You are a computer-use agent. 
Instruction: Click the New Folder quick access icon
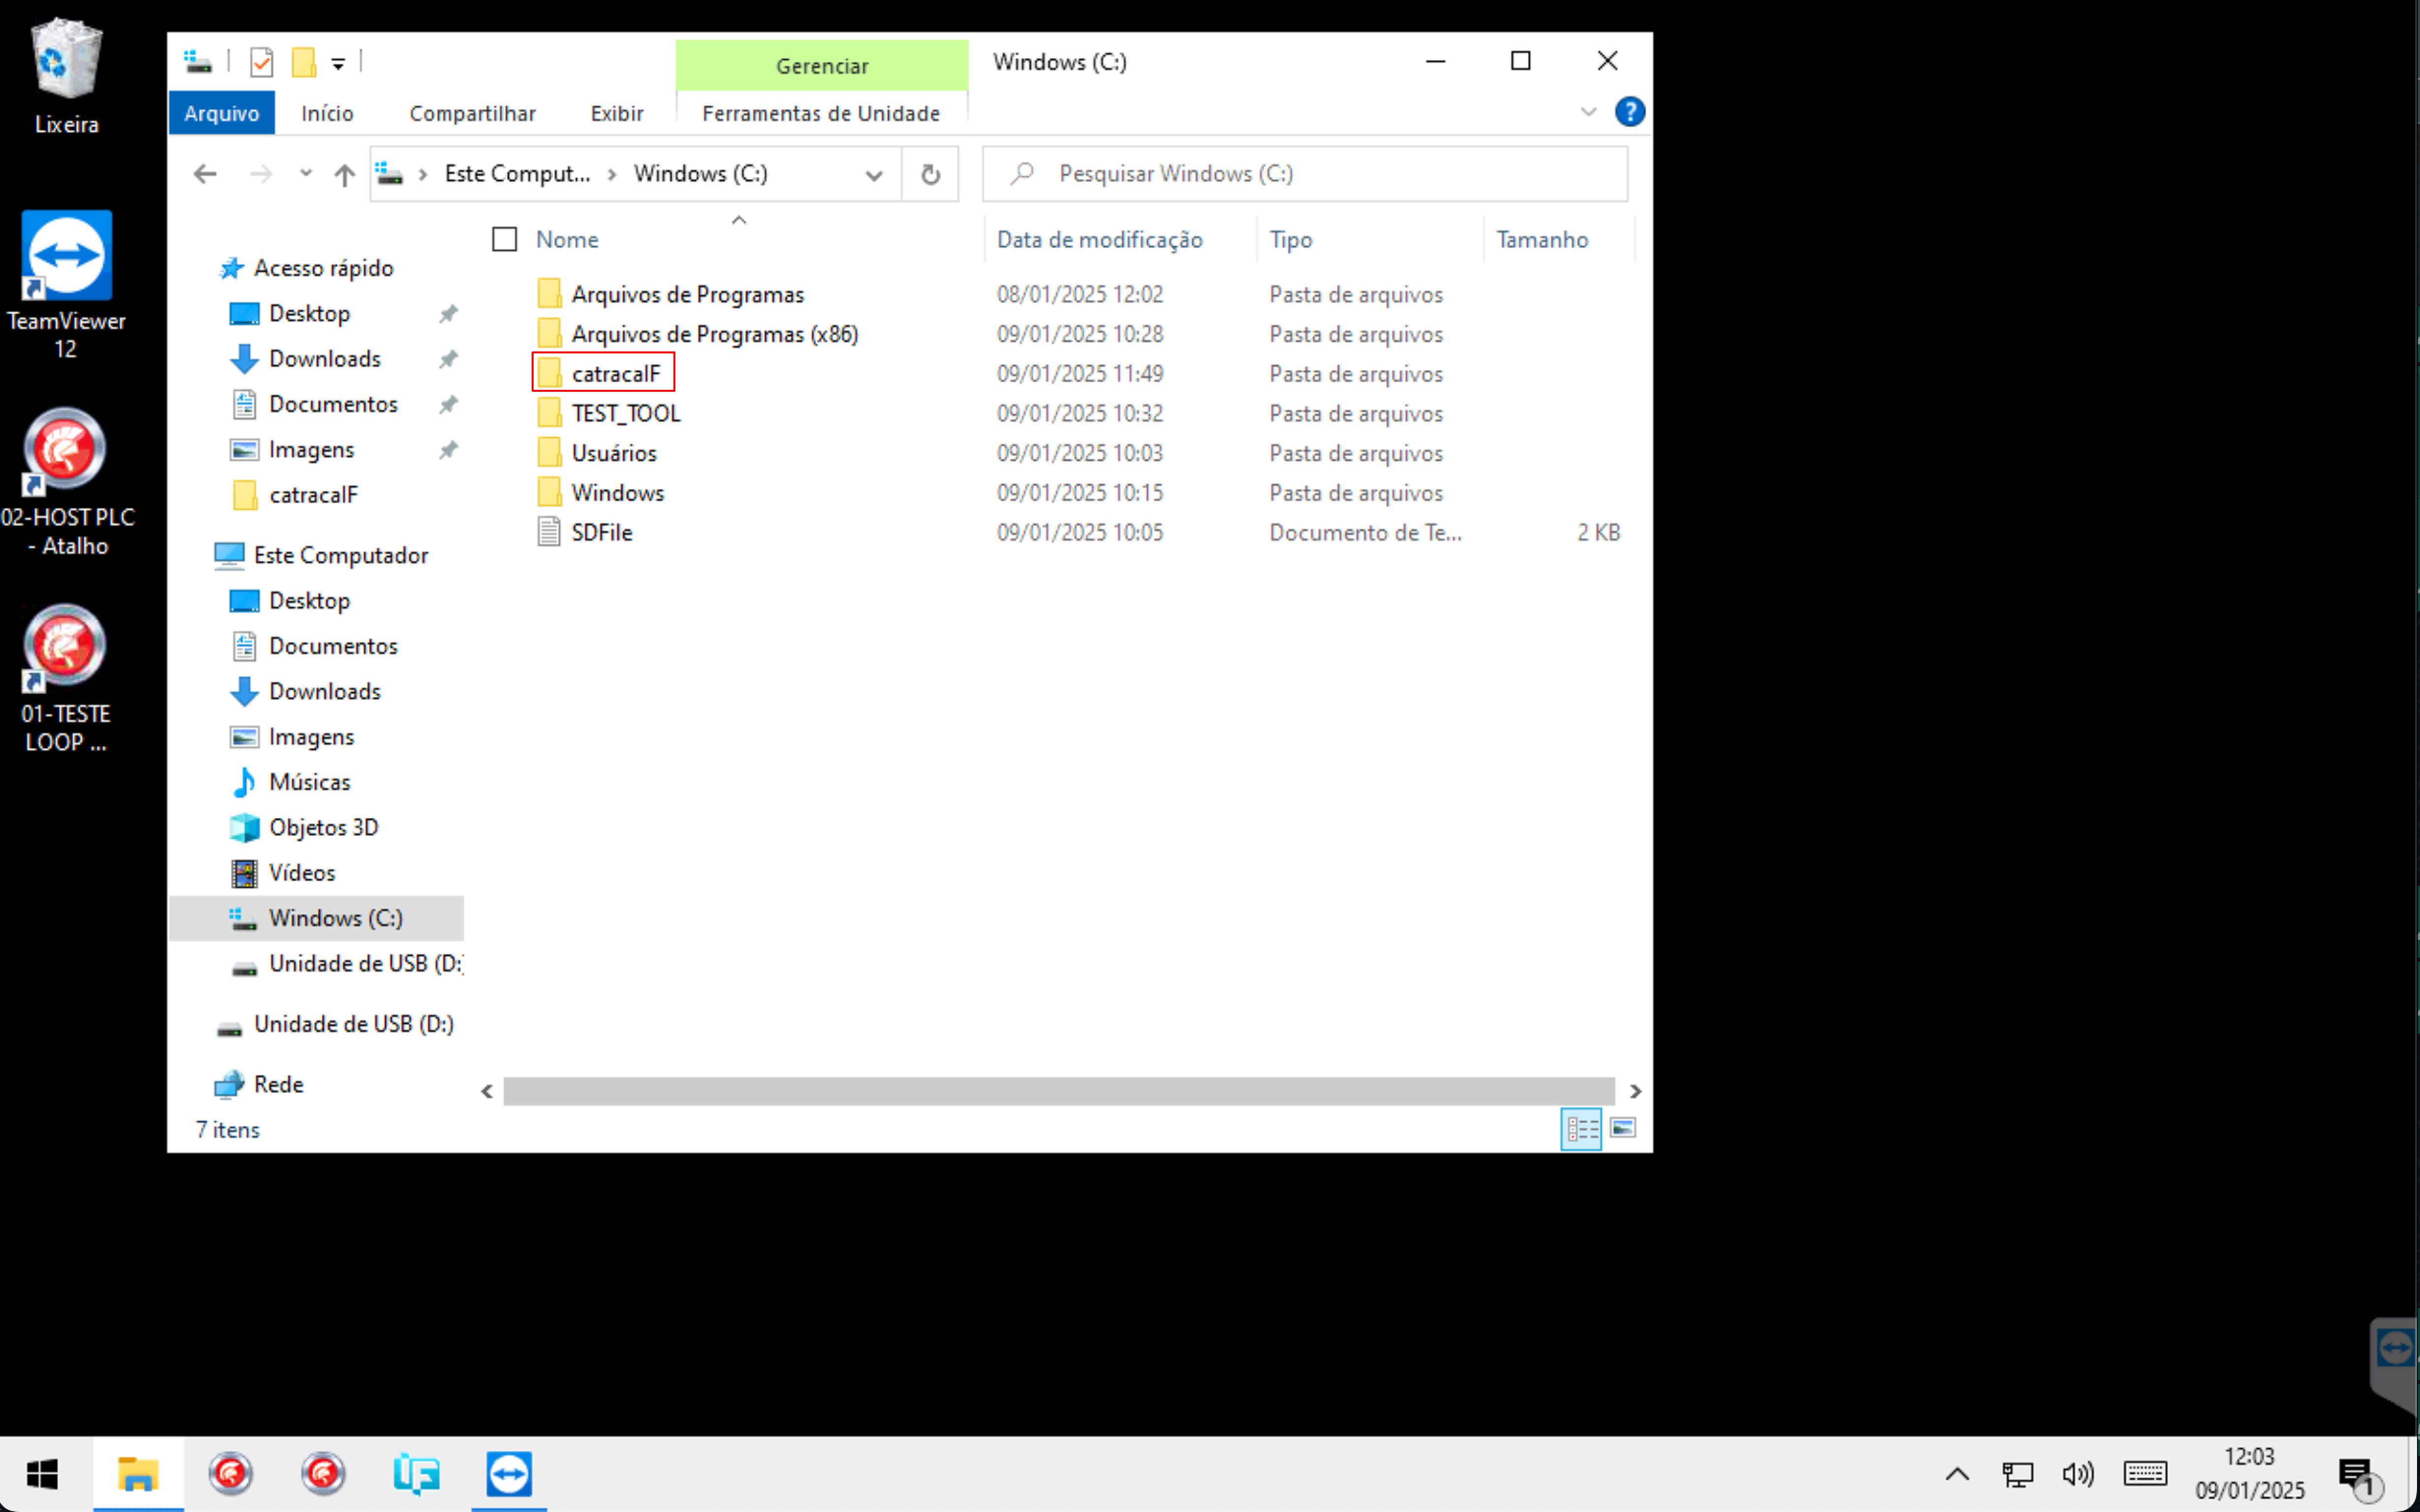coord(303,63)
